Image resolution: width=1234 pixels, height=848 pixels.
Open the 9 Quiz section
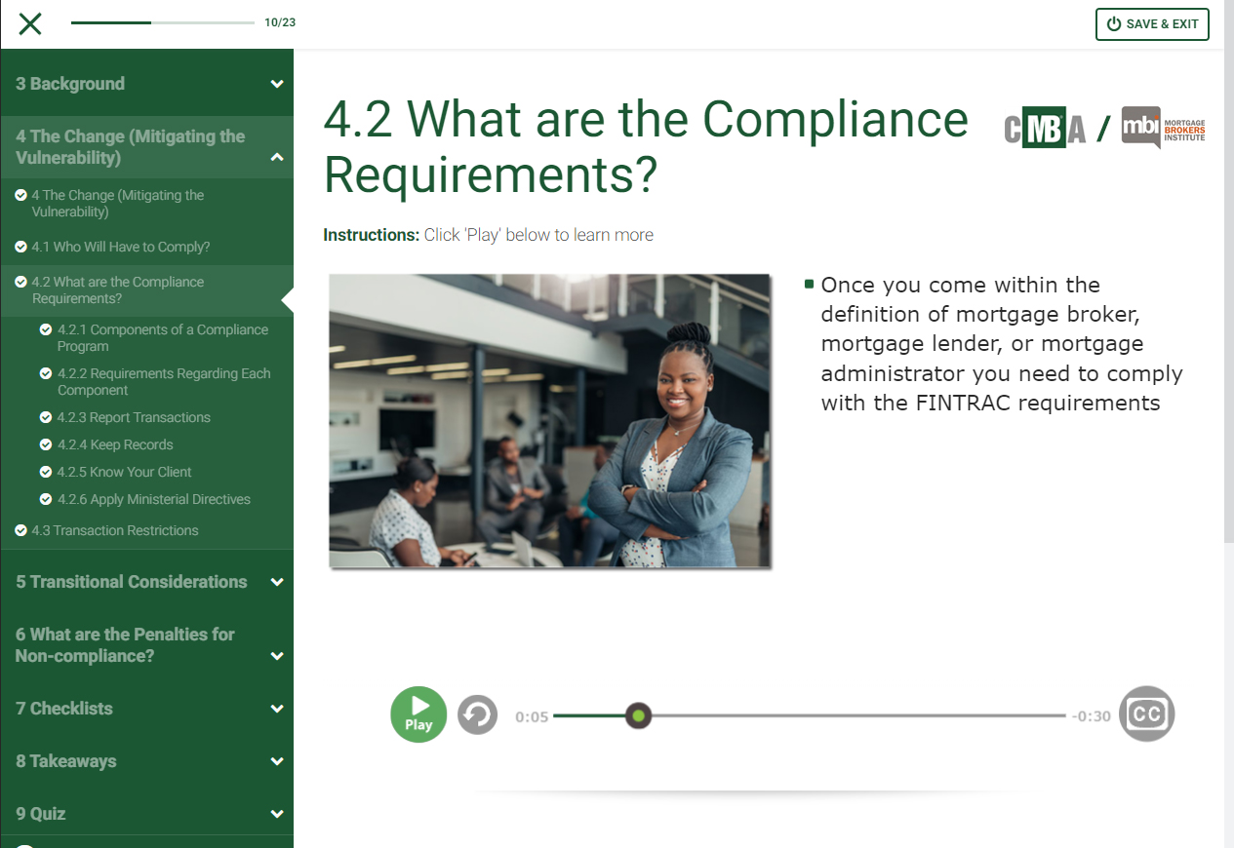[41, 814]
